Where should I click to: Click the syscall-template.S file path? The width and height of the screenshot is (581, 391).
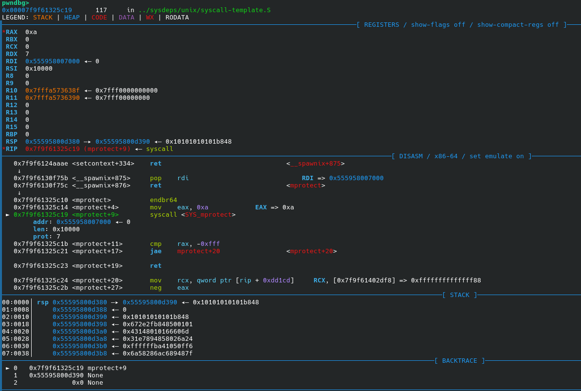point(205,10)
